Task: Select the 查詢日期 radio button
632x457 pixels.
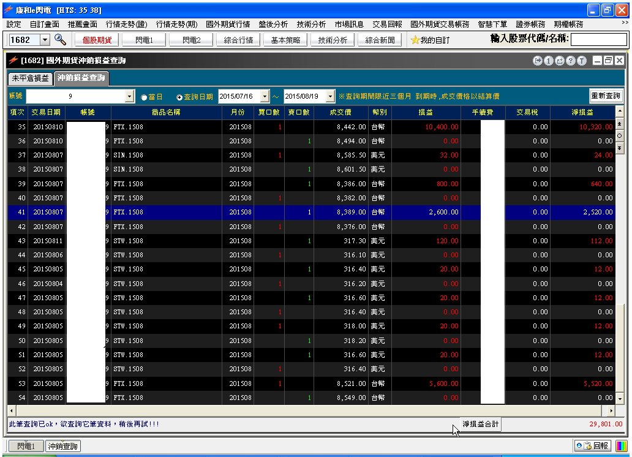Action: click(x=179, y=97)
